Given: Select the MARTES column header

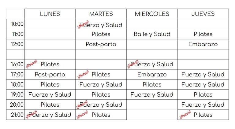Looking at the screenshot, I should tap(101, 14).
